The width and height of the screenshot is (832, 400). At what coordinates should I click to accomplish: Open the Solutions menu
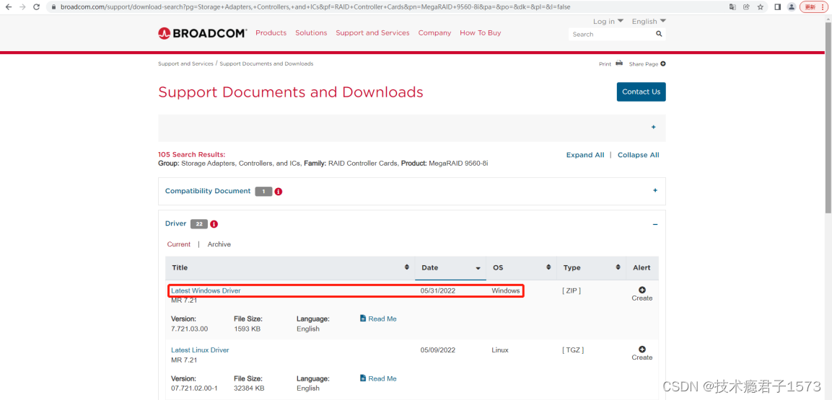point(312,33)
